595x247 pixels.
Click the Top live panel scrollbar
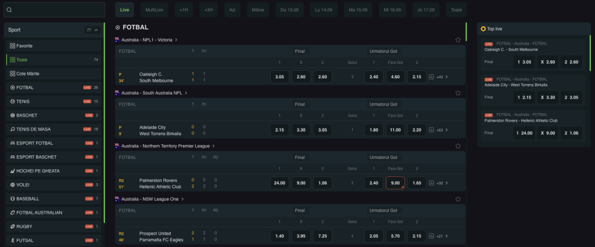tap(590, 53)
